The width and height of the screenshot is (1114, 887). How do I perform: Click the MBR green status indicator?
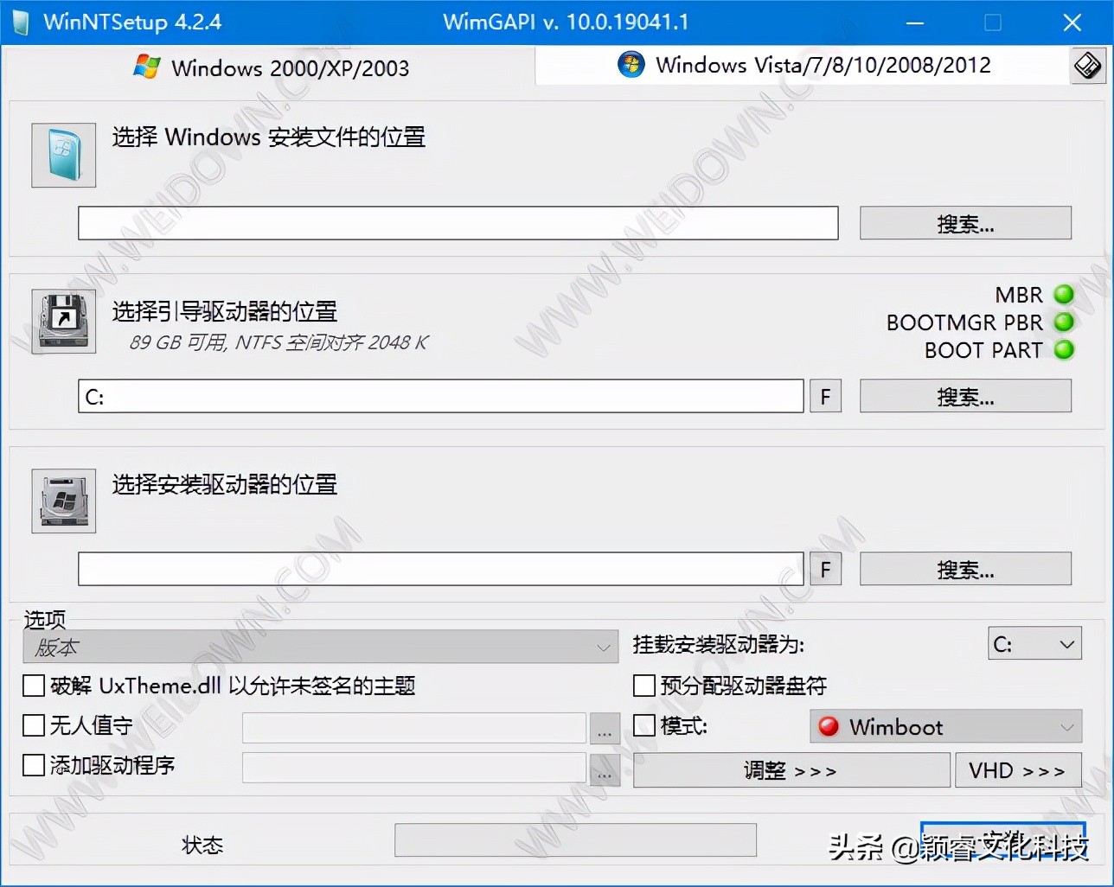coord(1063,295)
